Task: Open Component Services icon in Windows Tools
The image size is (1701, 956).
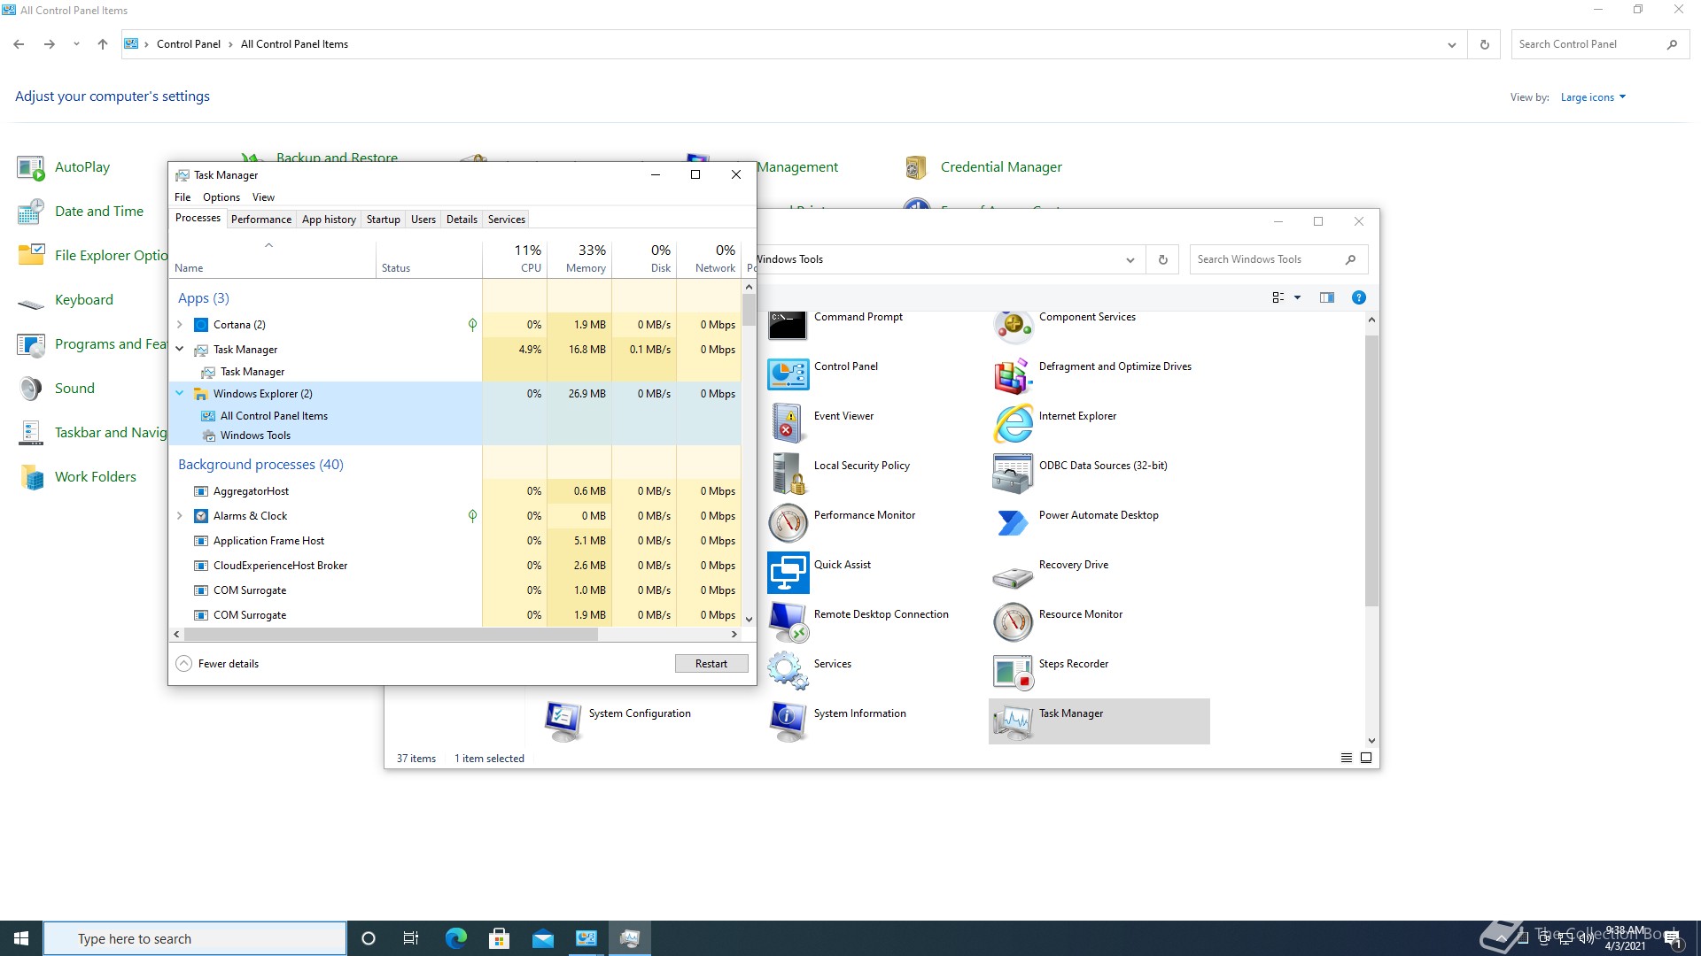Action: tap(1013, 325)
